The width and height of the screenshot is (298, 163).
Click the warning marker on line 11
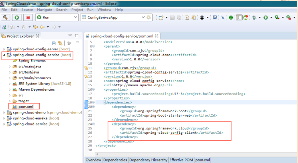(x=86, y=68)
